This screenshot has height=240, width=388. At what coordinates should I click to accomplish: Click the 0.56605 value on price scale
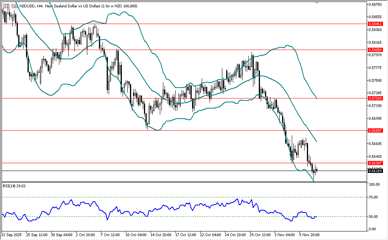tap(375, 143)
